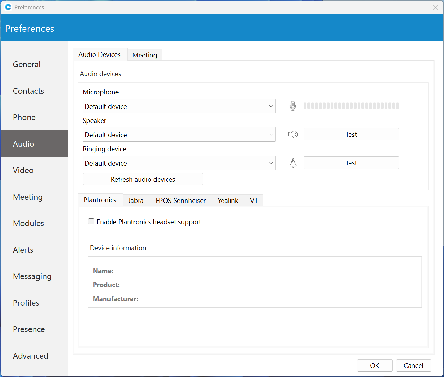Click the bell icon for ringing device
Image resolution: width=444 pixels, height=377 pixels.
click(293, 163)
